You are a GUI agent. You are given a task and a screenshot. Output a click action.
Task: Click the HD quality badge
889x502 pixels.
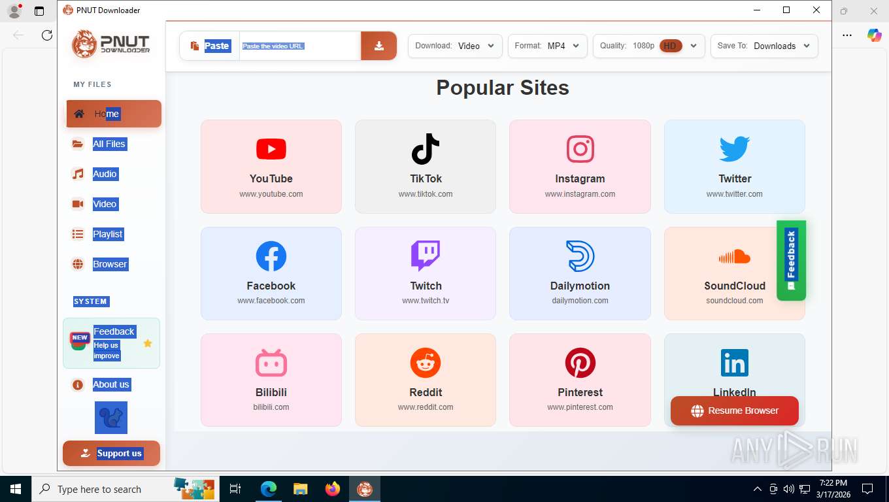(x=671, y=46)
